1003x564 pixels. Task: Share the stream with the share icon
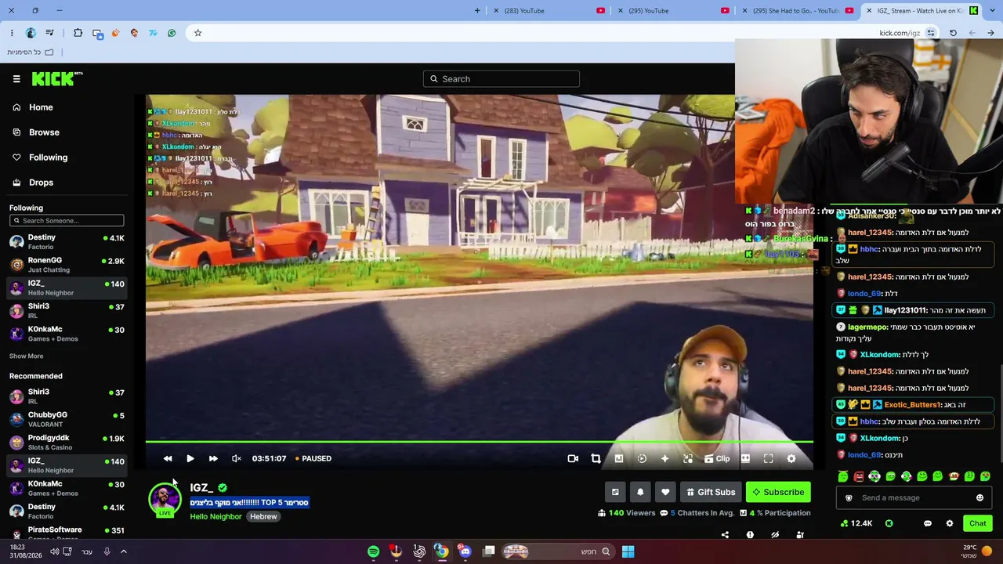coord(725,535)
